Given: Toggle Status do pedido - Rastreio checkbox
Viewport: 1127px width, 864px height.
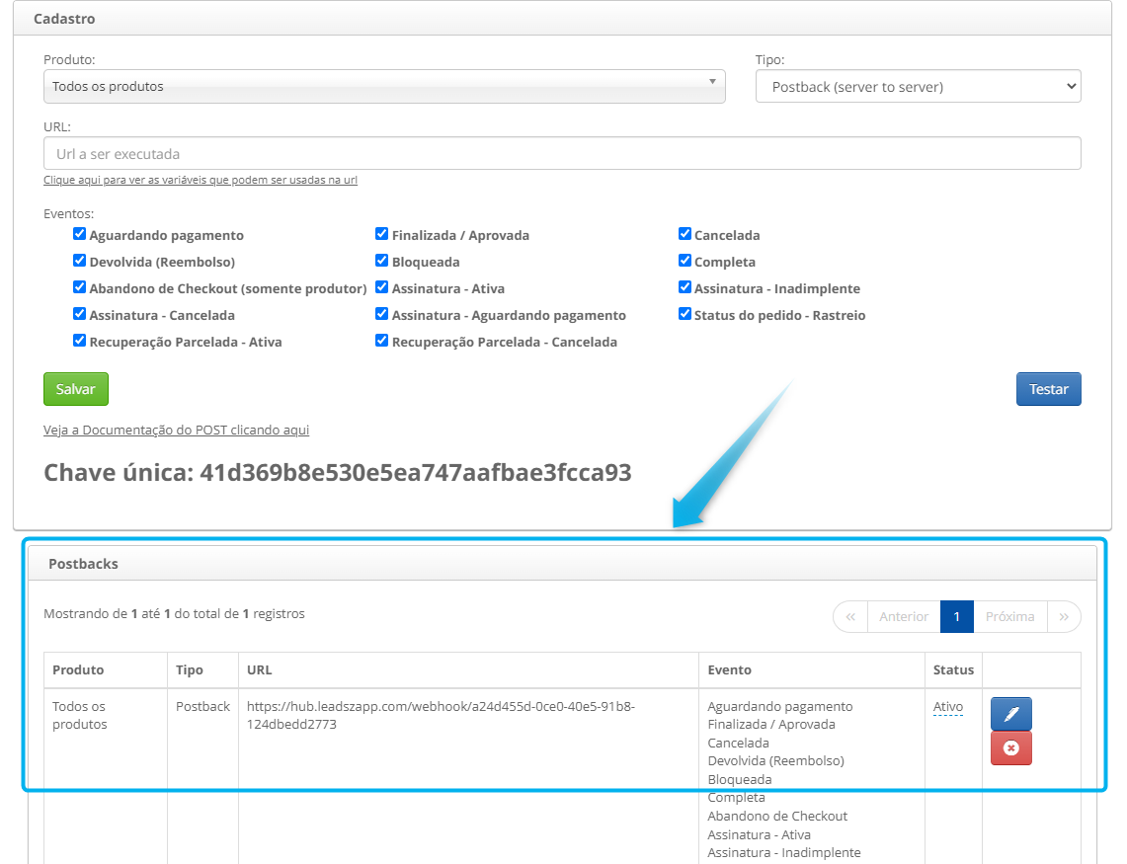Looking at the screenshot, I should coord(685,315).
